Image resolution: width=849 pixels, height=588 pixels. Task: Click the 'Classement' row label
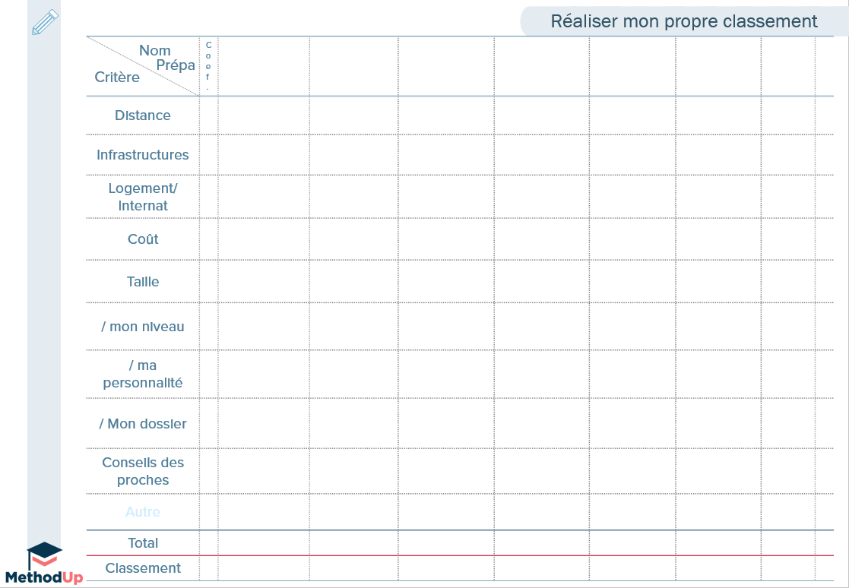click(142, 567)
